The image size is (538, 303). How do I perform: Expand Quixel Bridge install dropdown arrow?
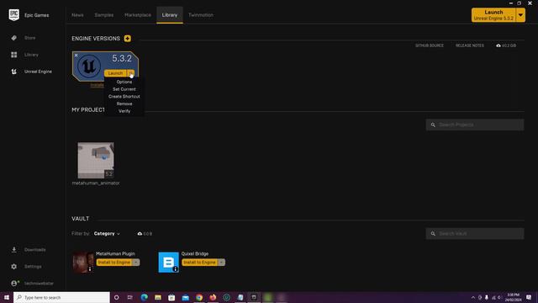(x=221, y=262)
